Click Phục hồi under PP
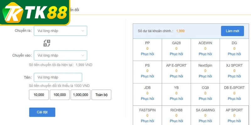The image size is (251, 125). 147,54
